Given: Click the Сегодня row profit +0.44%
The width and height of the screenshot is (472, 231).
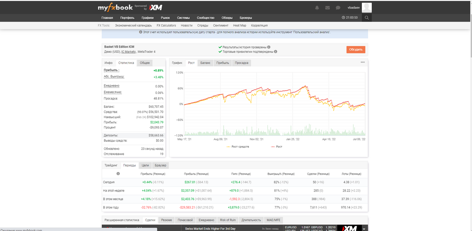Looking at the screenshot, I should click(x=147, y=182).
